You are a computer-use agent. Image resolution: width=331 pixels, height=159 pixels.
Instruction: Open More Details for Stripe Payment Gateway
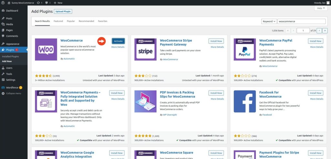217,47
